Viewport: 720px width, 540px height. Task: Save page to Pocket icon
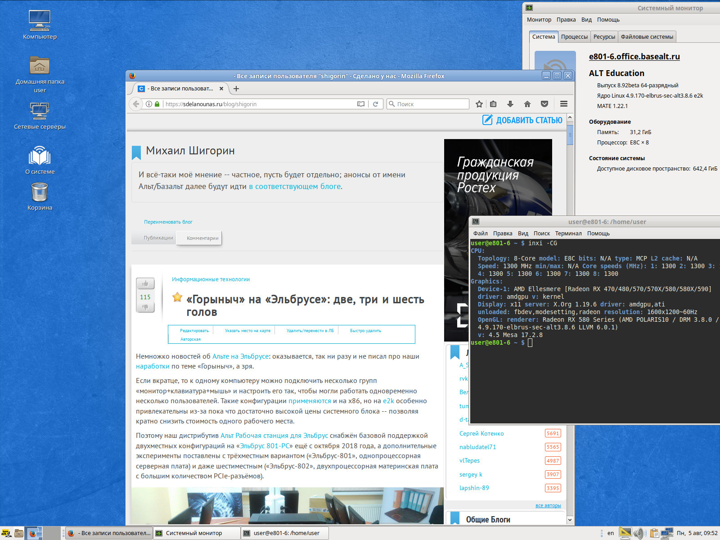[x=544, y=104]
